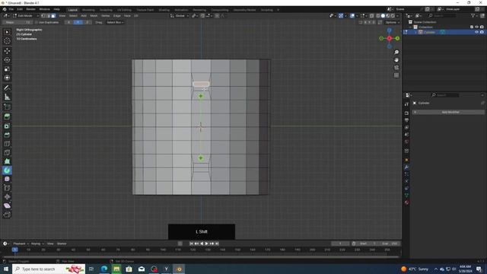The image size is (487, 274).
Task: Toggle Collection exclude checkbox in outliner
Action: pos(472,27)
